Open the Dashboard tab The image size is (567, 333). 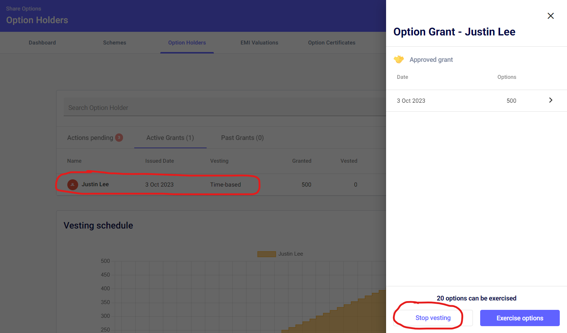(x=42, y=43)
